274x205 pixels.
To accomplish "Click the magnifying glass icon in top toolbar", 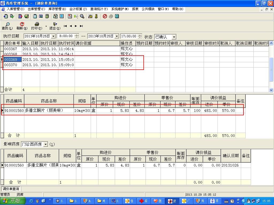I will [82, 16].
